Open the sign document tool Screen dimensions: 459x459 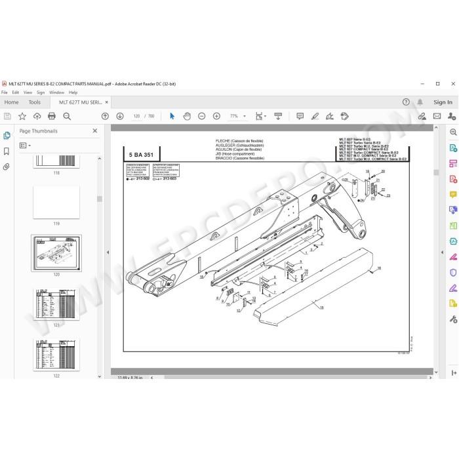click(330, 116)
